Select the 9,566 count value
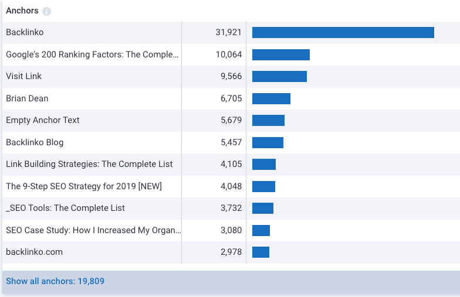Image resolution: width=460 pixels, height=297 pixels. (x=231, y=76)
